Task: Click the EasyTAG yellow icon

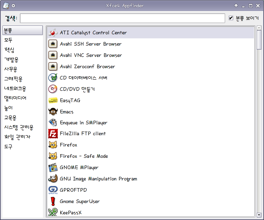Action: (53, 101)
